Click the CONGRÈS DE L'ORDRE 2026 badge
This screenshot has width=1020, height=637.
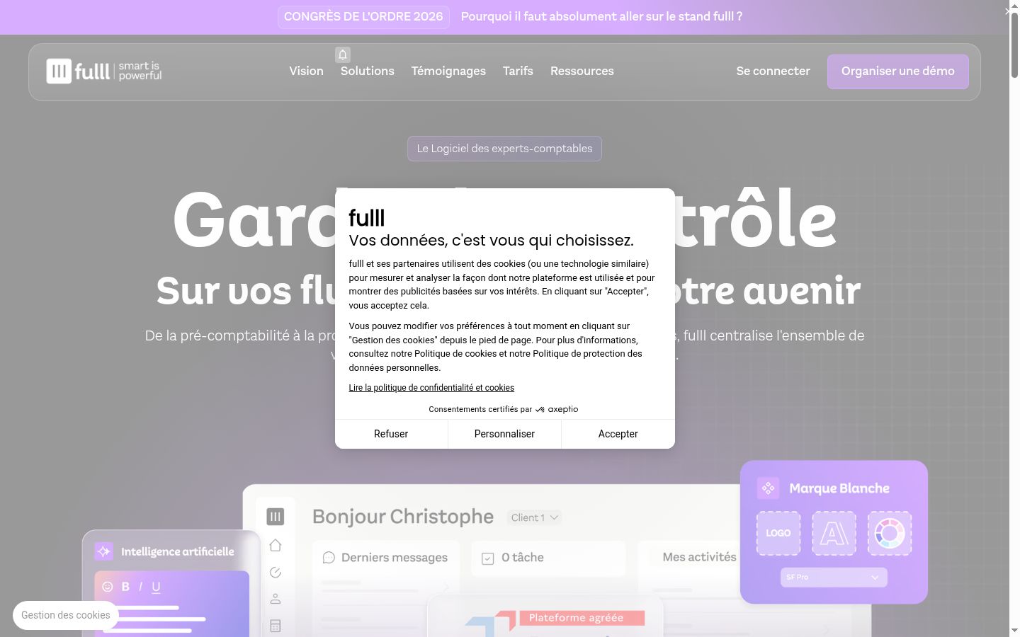[x=363, y=17]
